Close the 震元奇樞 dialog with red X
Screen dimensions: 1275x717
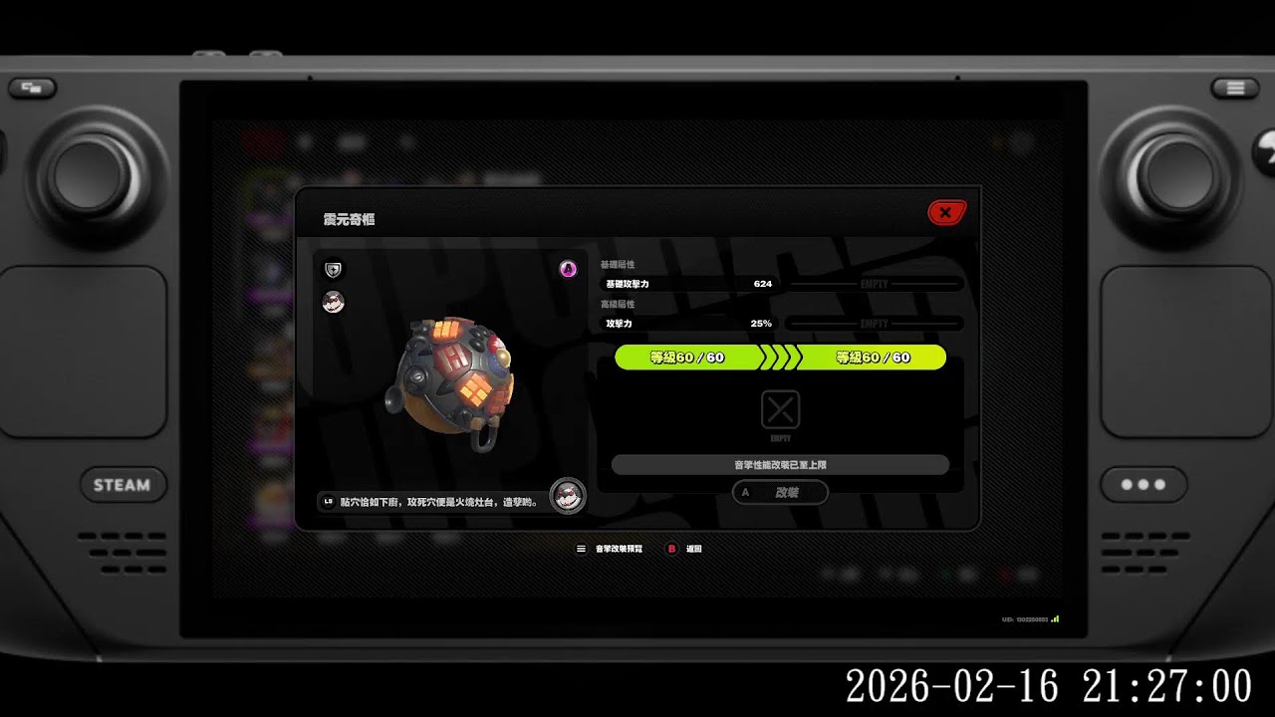point(945,212)
